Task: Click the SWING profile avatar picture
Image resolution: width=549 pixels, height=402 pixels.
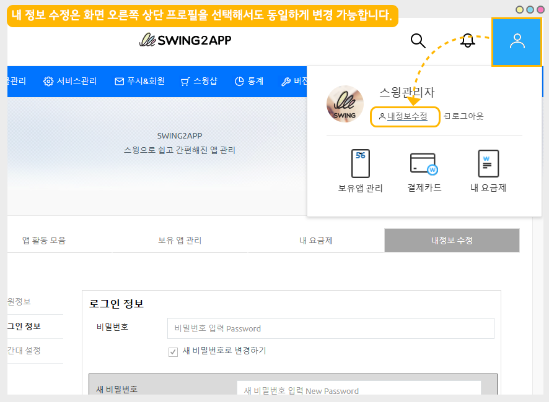Action: pos(345,104)
